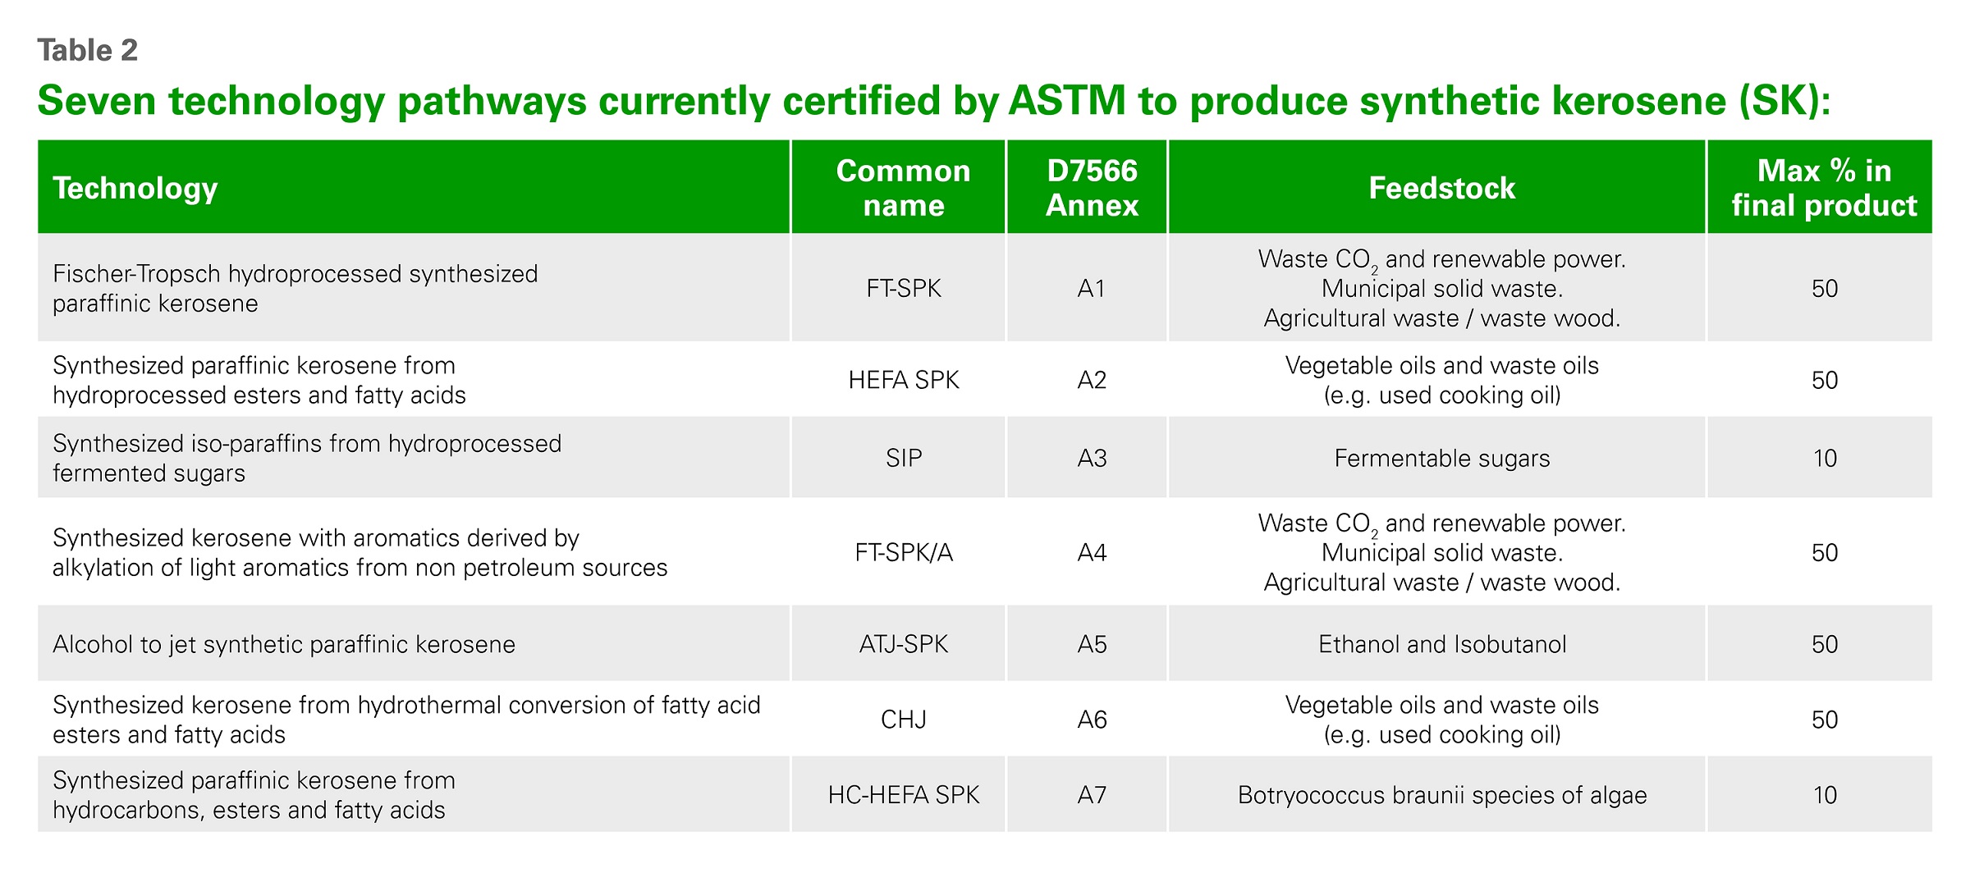Click the Table 2 caption label
Viewport: 1970px width, 873px height.
pyautogui.click(x=87, y=50)
